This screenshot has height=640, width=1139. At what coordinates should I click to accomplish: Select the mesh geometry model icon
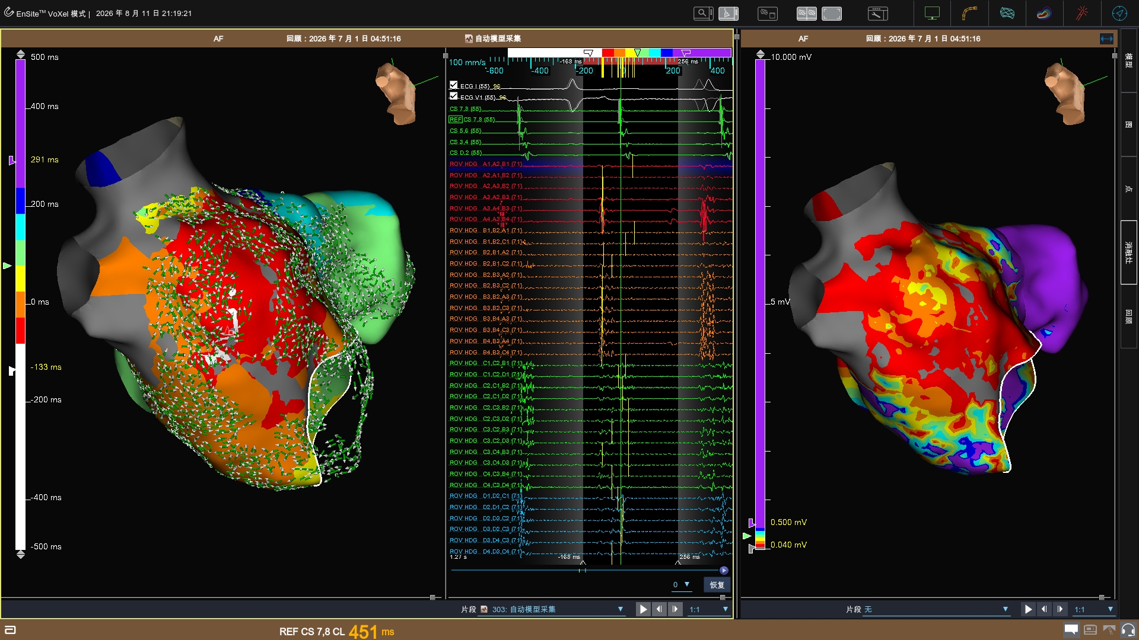(1007, 13)
